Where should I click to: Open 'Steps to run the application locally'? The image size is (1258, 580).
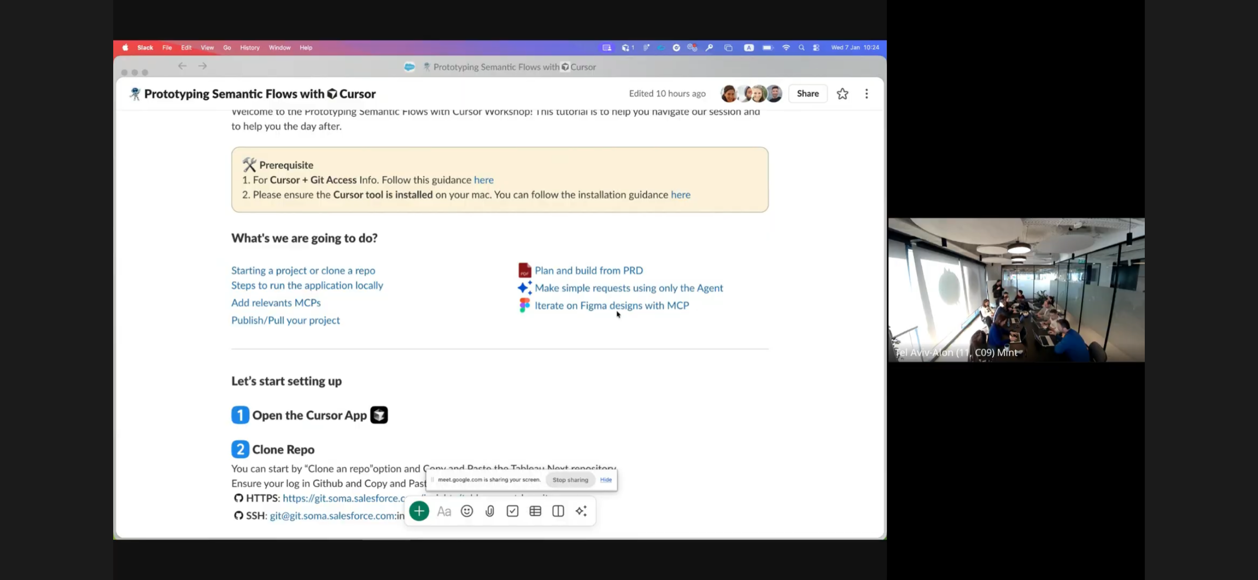tap(307, 285)
